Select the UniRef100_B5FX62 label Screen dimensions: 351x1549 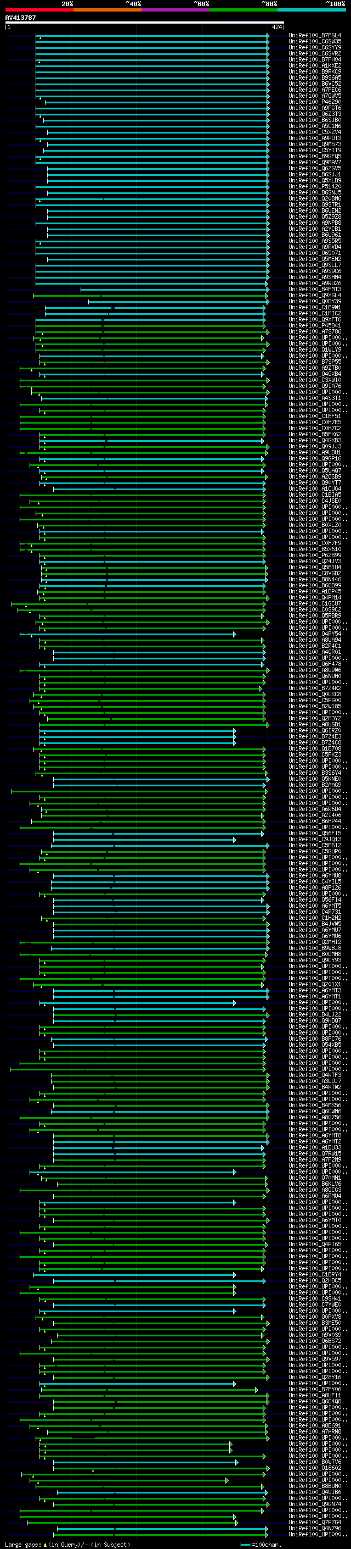pos(315,434)
